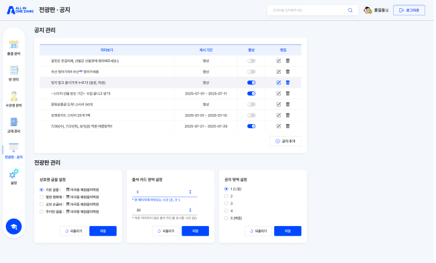Save the 출석 카드 영역 설정 card
Image resolution: width=436 pixels, height=263 pixels.
[195, 231]
